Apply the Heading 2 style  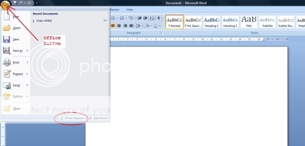point(230,22)
